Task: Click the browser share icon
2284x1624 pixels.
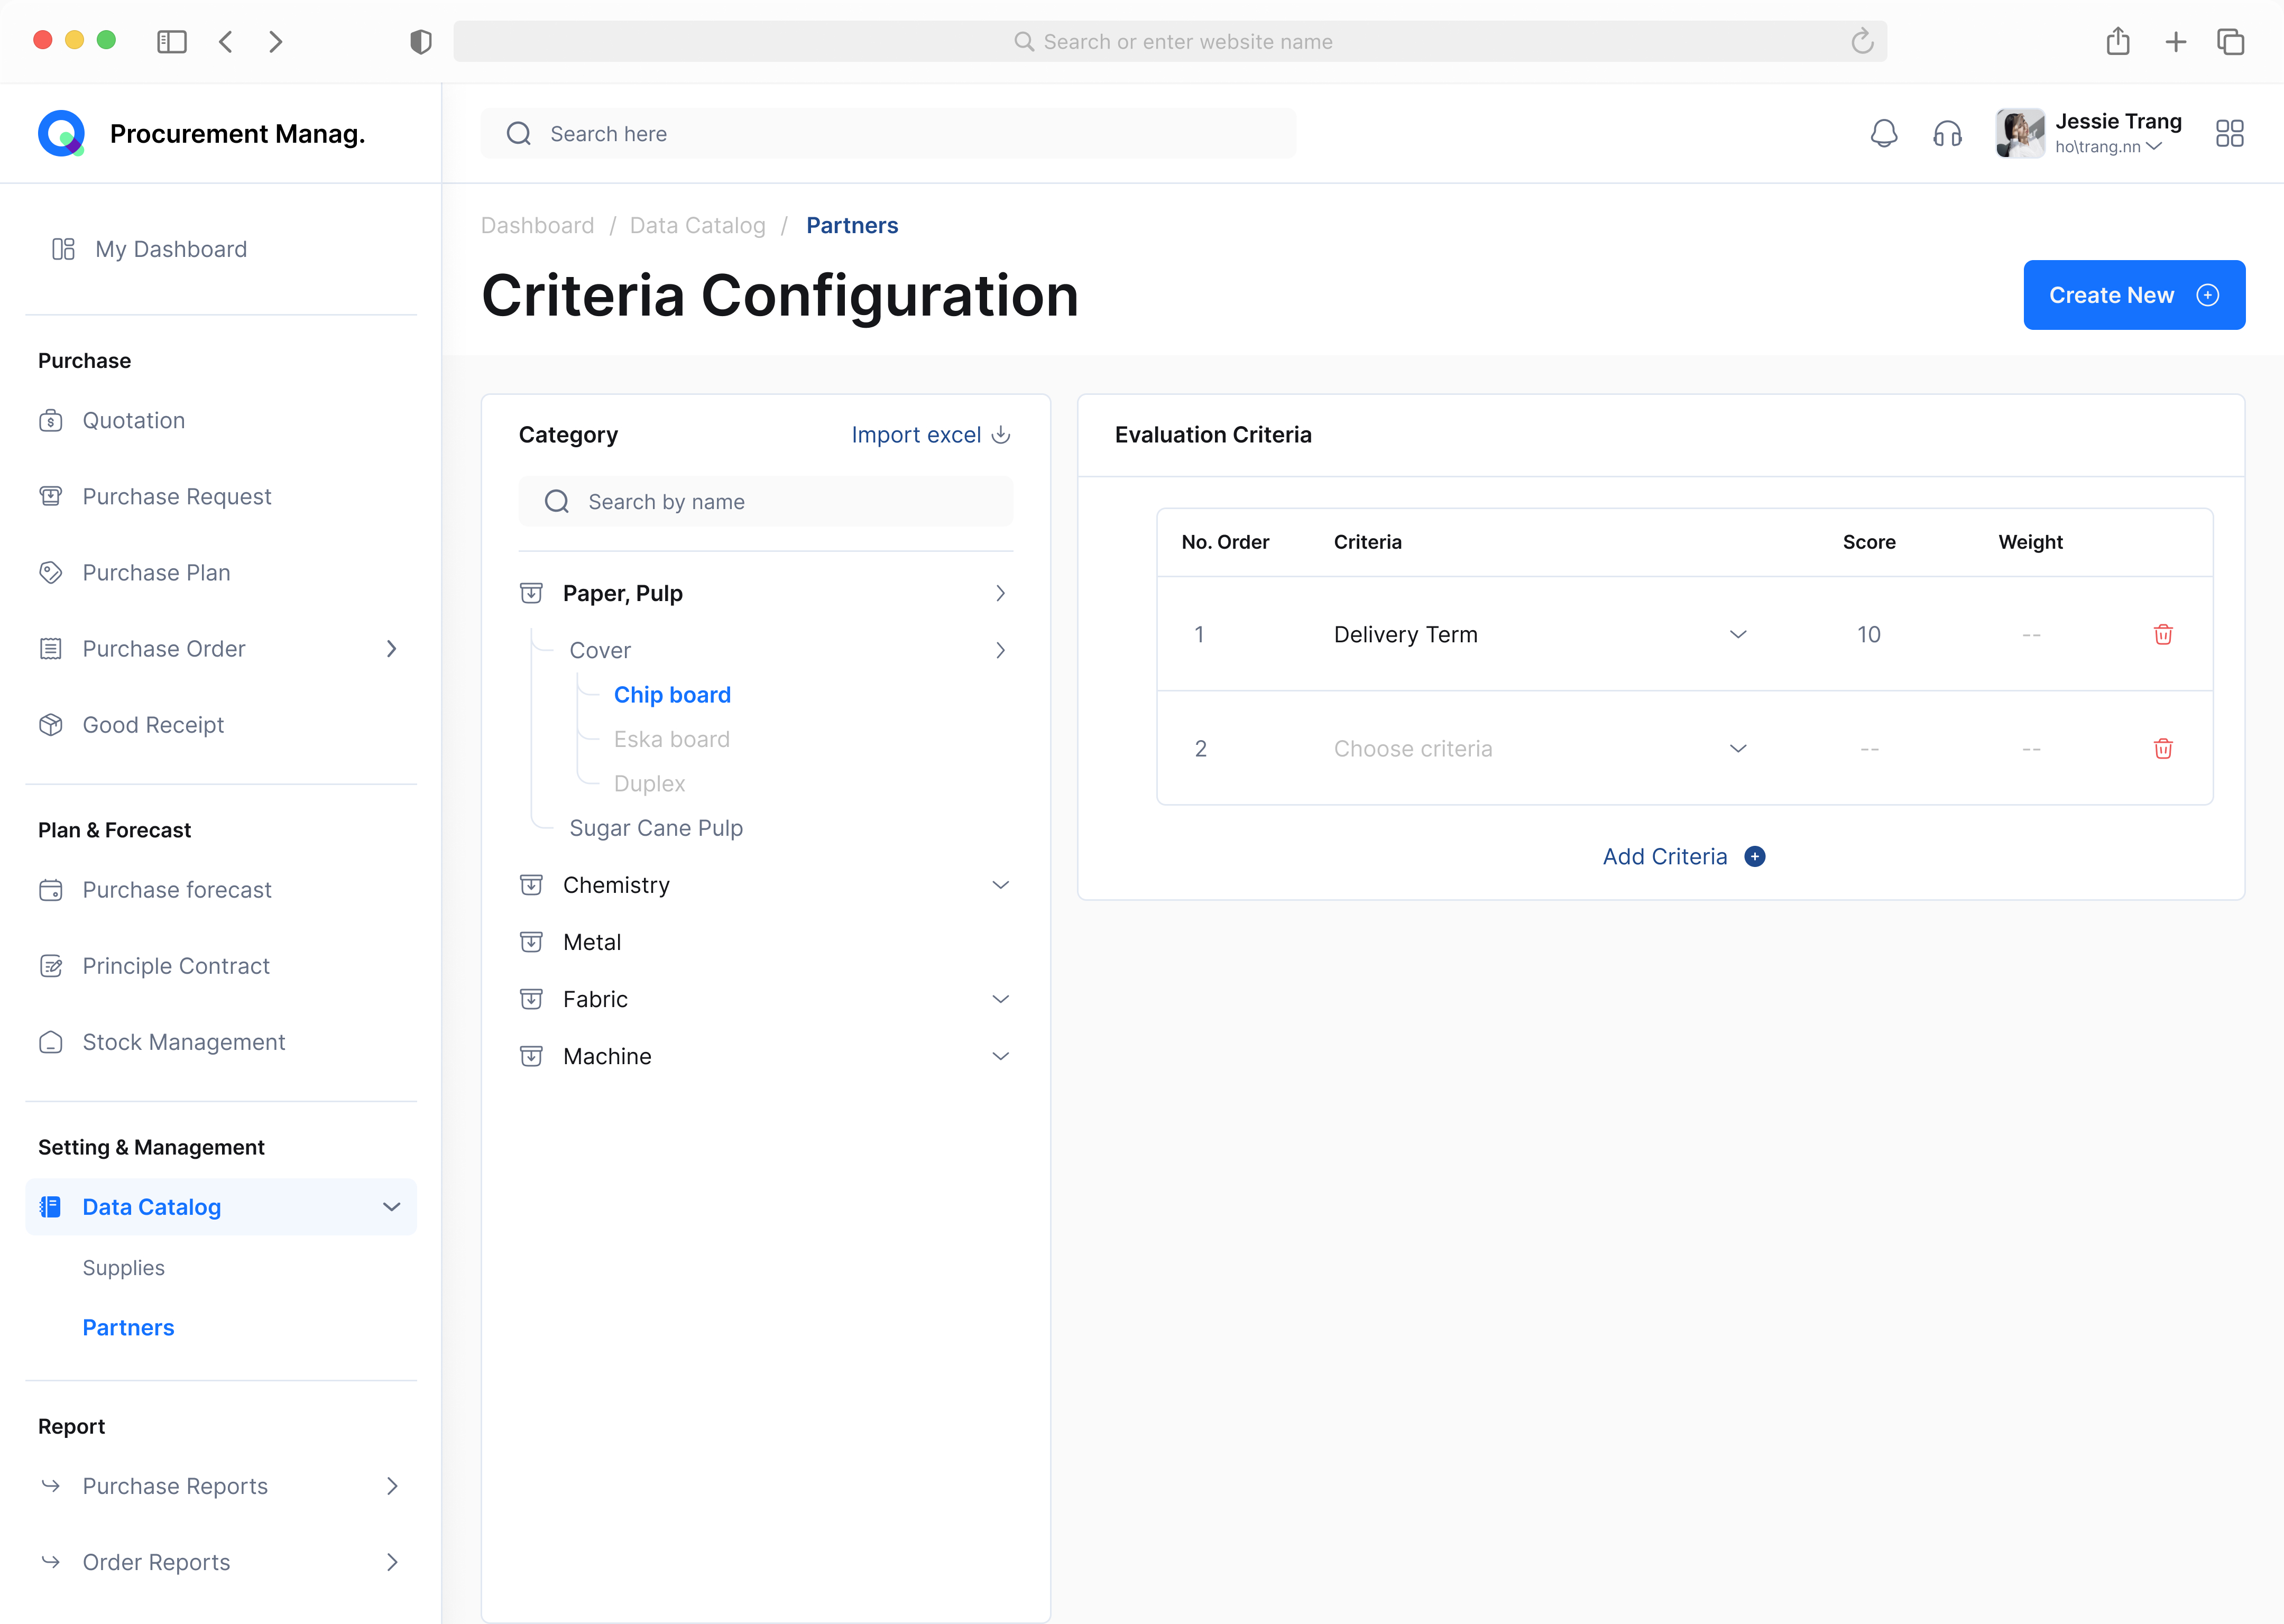Action: coord(2117,41)
